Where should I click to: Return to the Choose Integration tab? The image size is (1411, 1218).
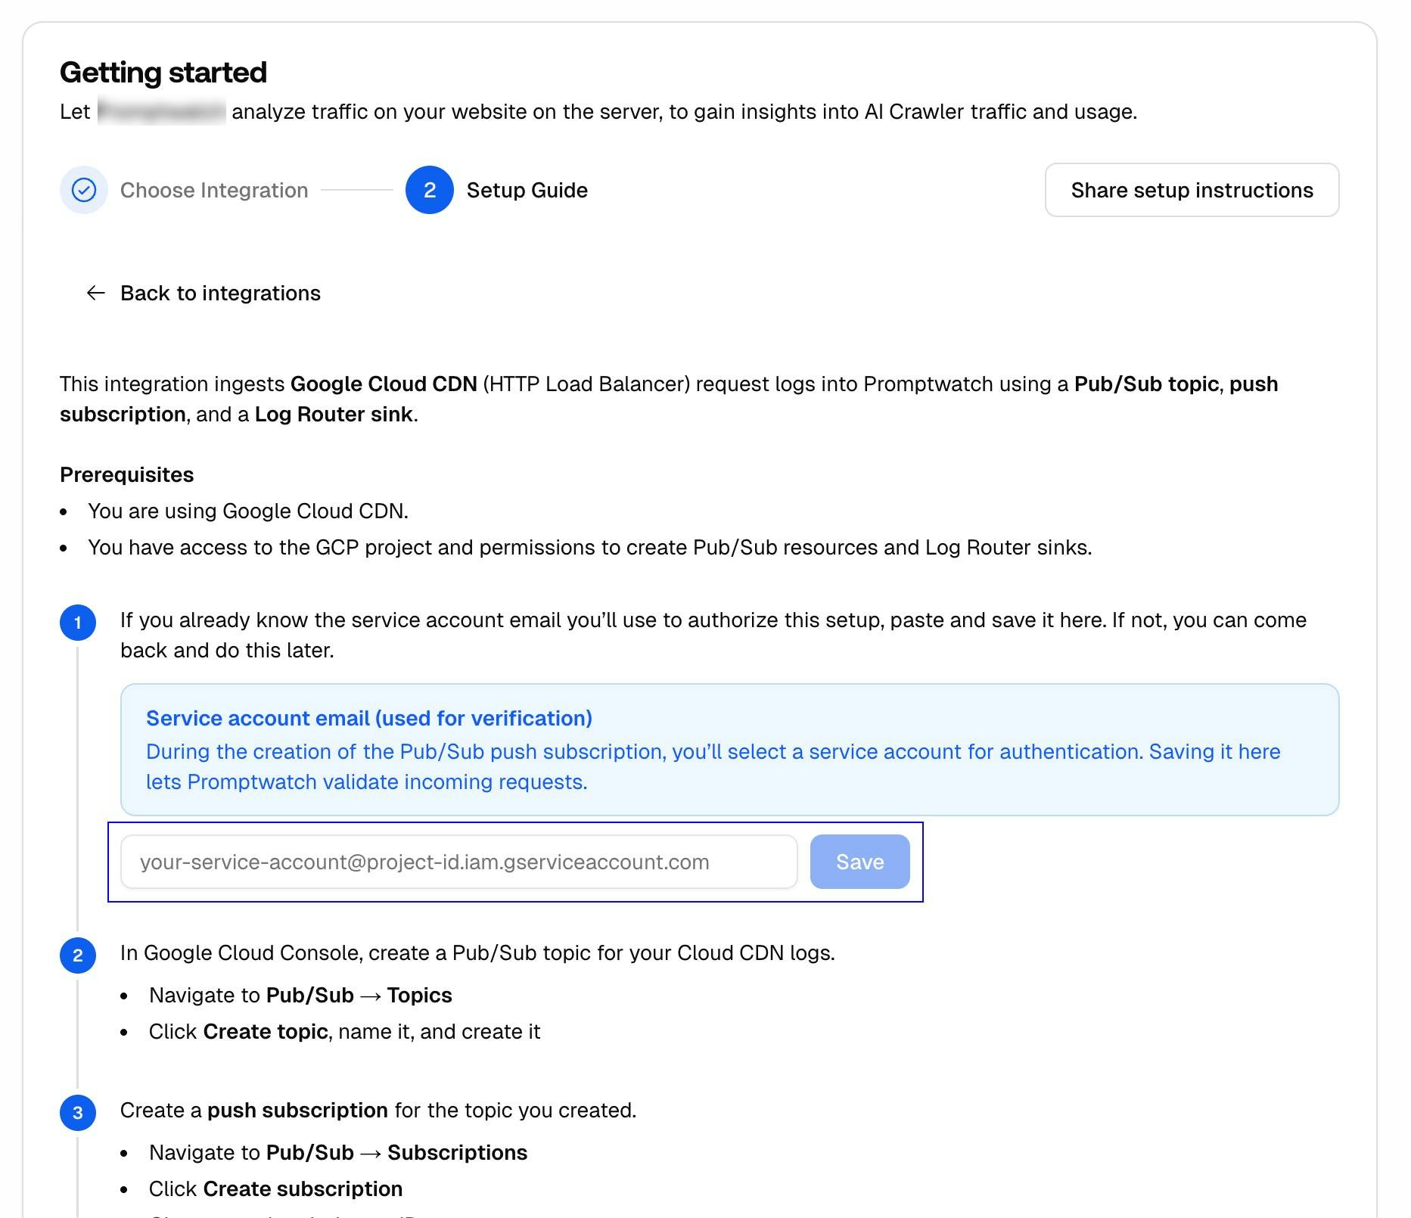(x=214, y=190)
